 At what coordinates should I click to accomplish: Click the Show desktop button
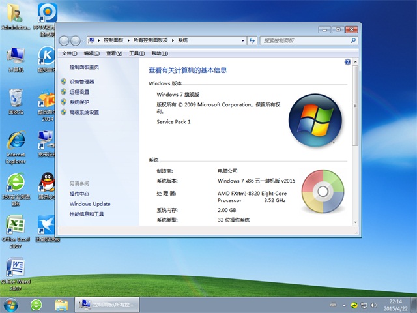pyautogui.click(x=414, y=305)
